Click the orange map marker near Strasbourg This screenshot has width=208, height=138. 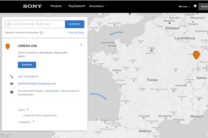coord(196,55)
